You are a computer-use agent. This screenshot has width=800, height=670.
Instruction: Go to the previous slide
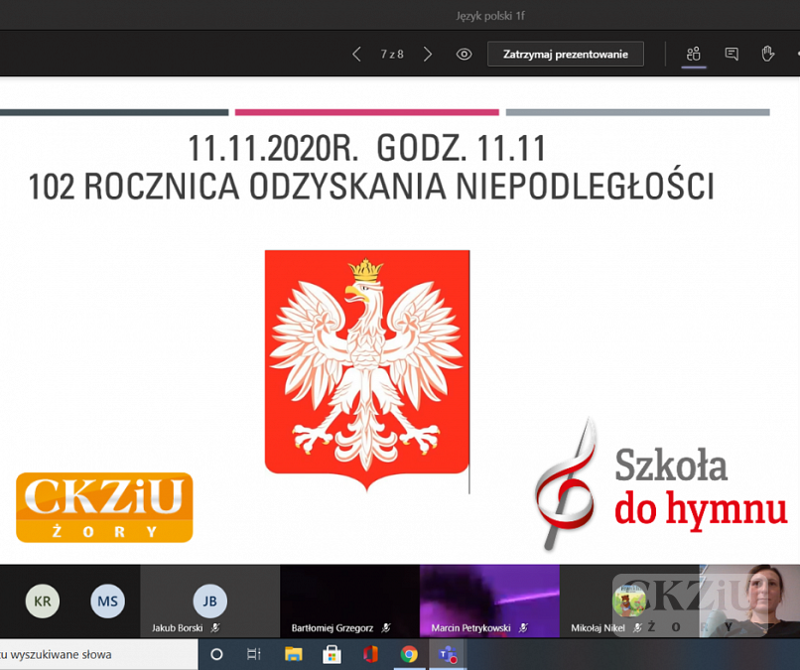click(x=356, y=55)
